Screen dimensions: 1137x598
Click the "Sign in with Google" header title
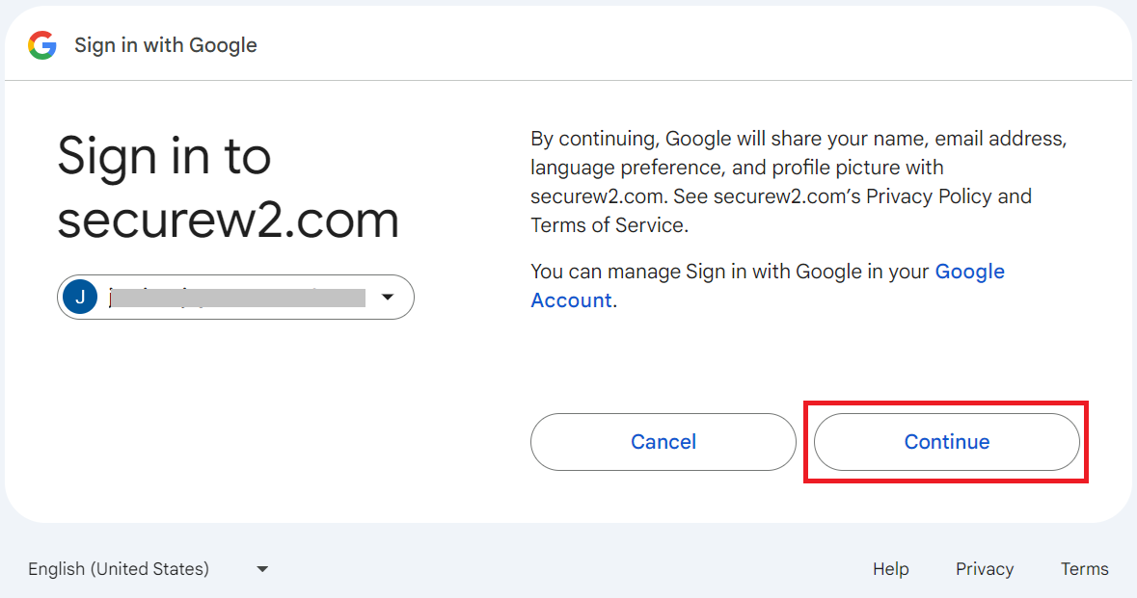(166, 45)
